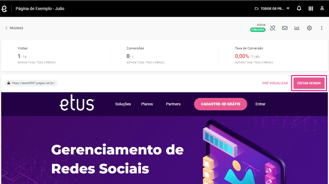This screenshot has height=184, width=329.
Task: Click the EDITAR DESIGN button
Action: click(x=309, y=83)
